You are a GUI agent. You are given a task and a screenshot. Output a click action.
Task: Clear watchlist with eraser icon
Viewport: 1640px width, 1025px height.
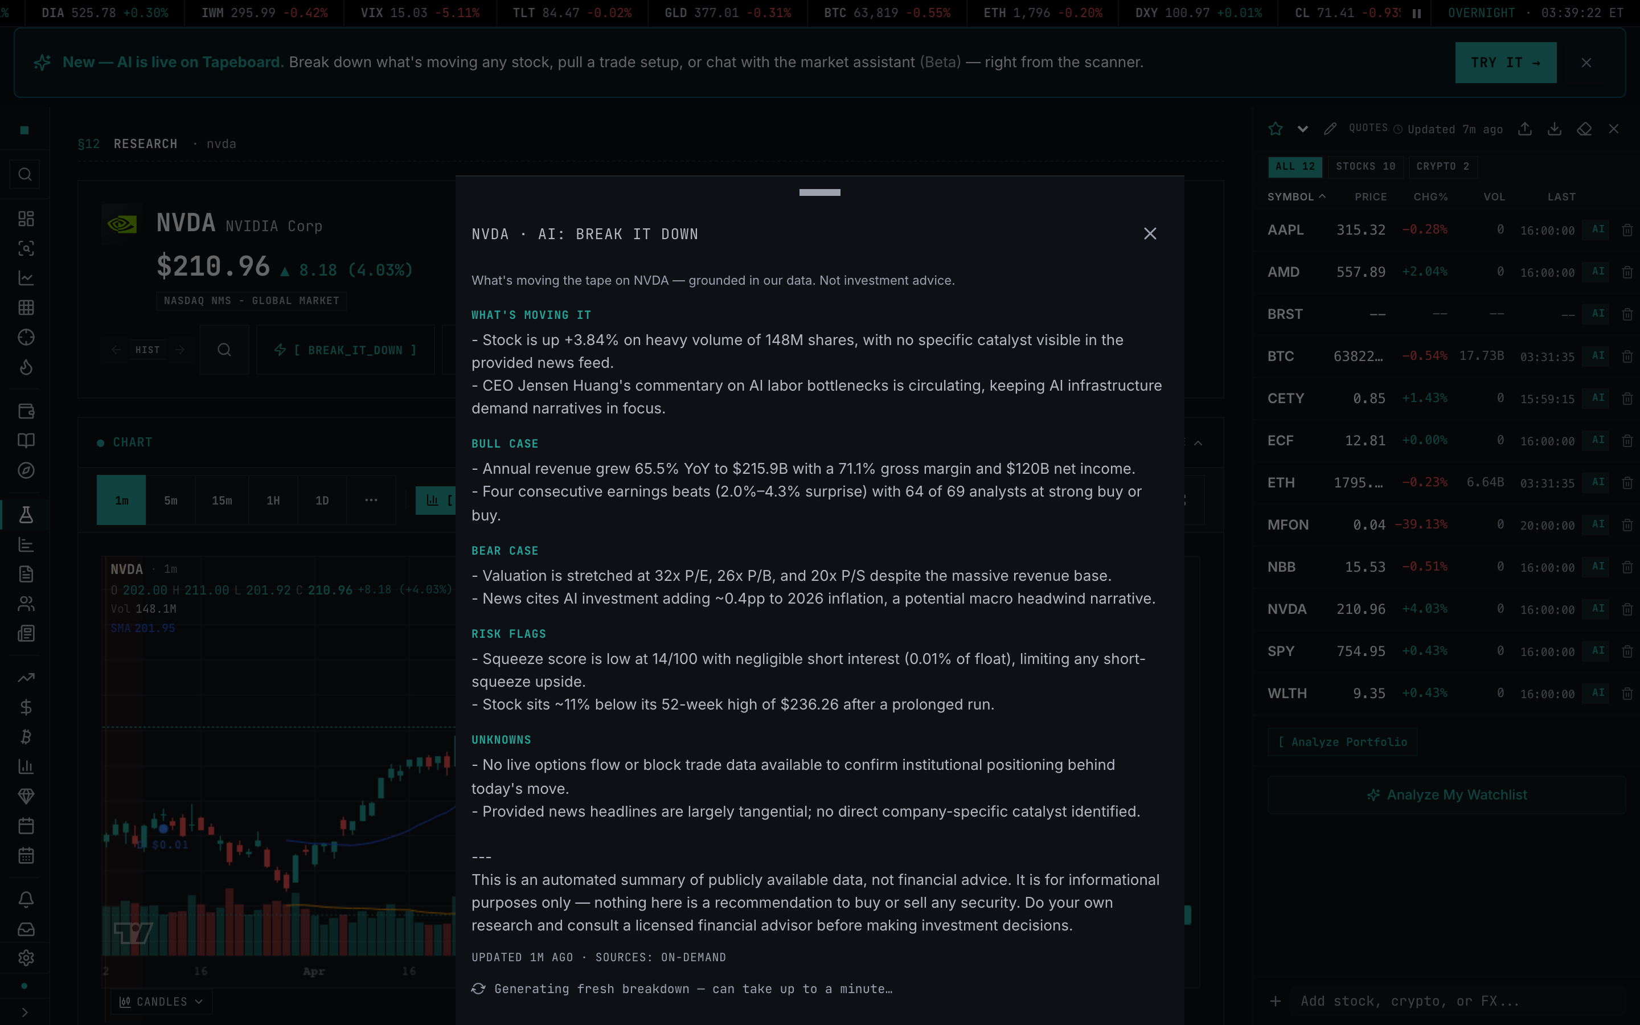1584,129
